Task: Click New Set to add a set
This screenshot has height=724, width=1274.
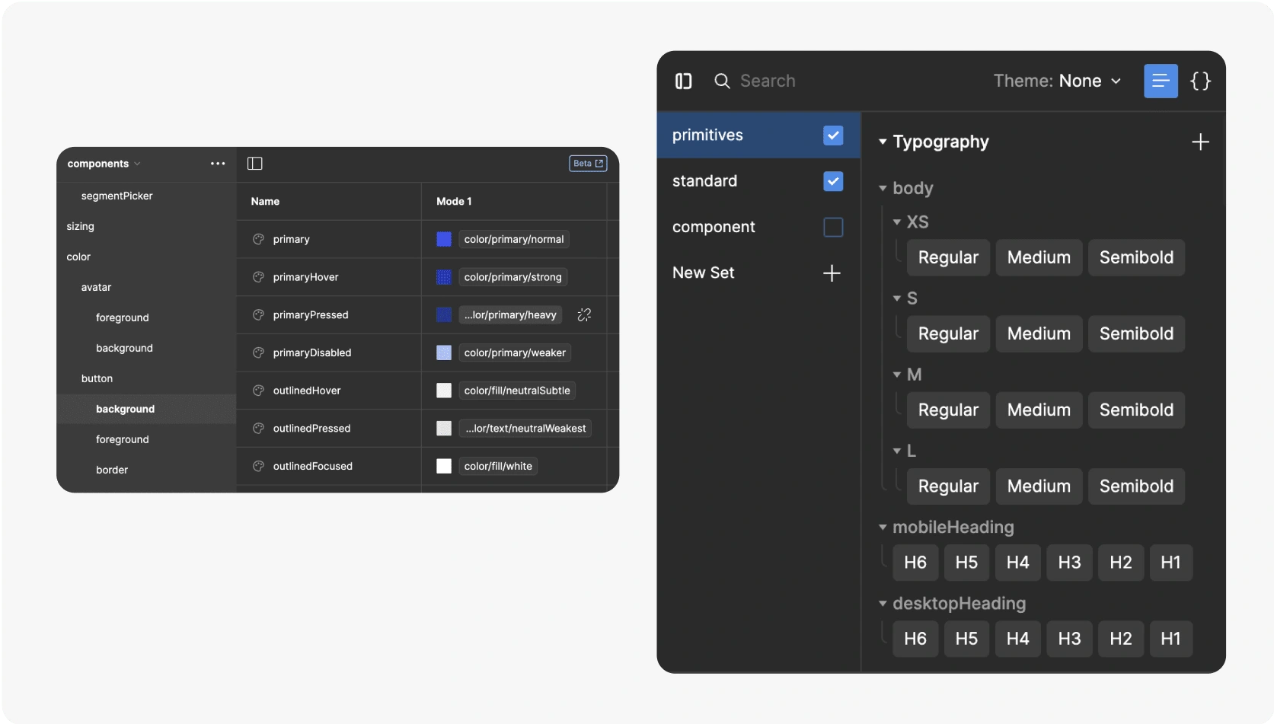Action: coord(703,273)
